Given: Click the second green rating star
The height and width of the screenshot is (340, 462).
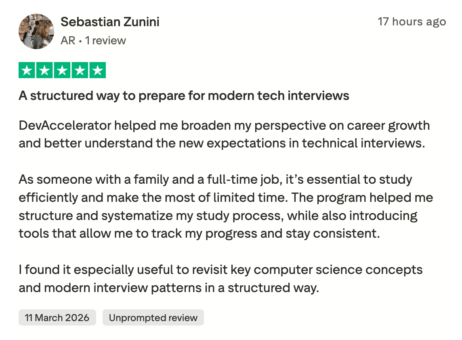Looking at the screenshot, I should tap(44, 70).
